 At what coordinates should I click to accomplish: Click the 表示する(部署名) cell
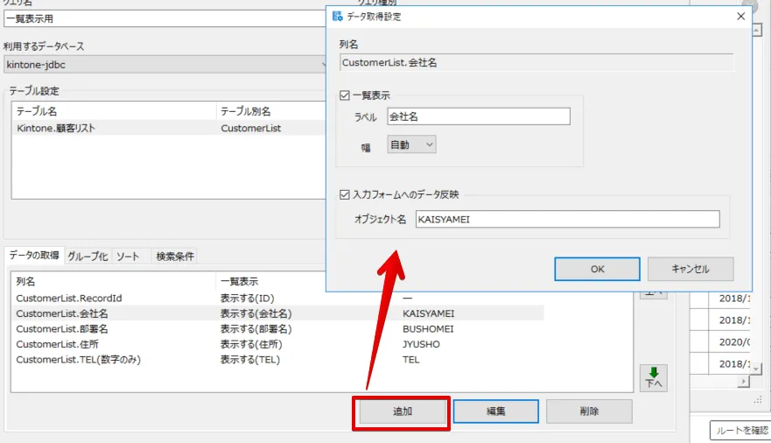pyautogui.click(x=256, y=329)
